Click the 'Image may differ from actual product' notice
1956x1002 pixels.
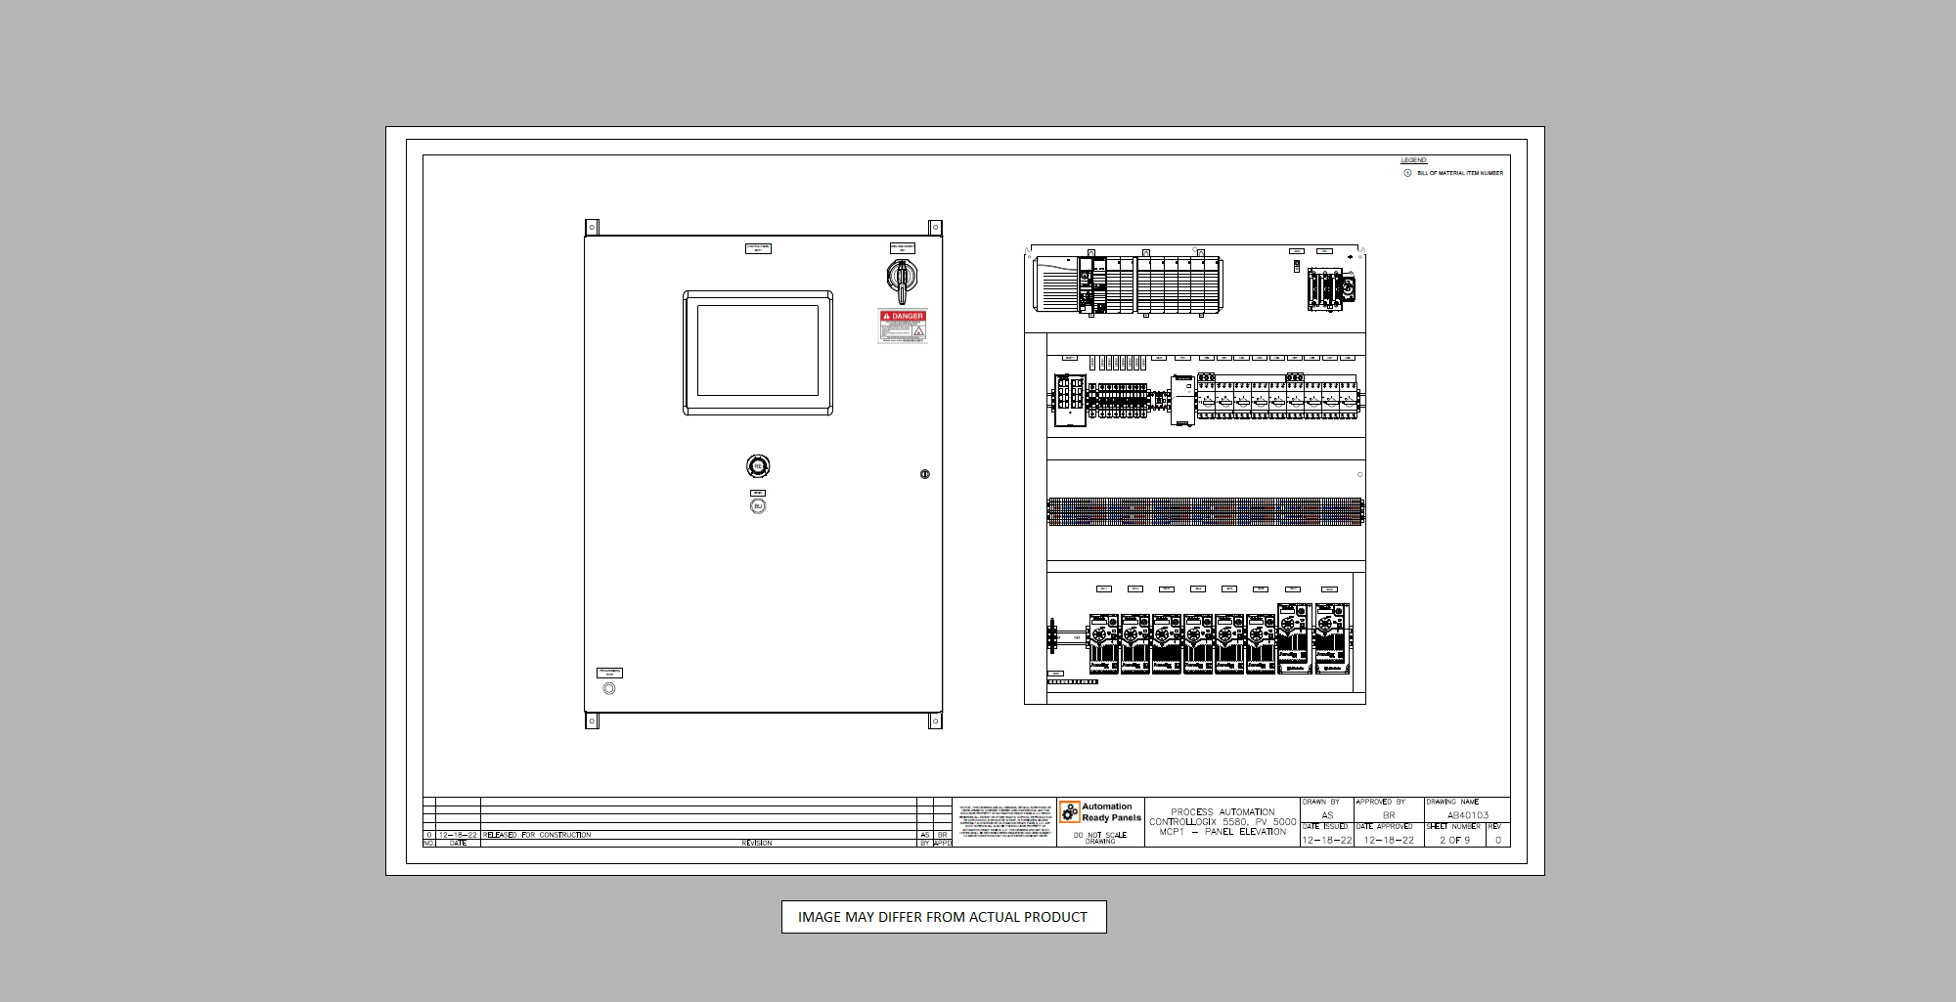[943, 917]
